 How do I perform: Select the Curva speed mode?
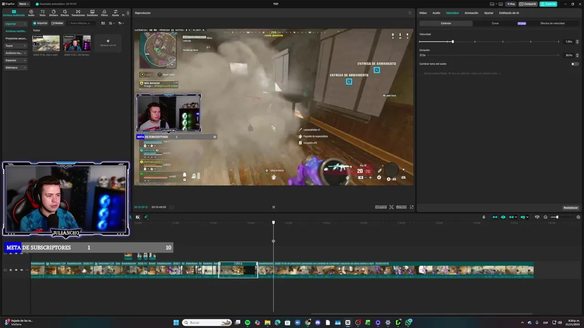(495, 23)
